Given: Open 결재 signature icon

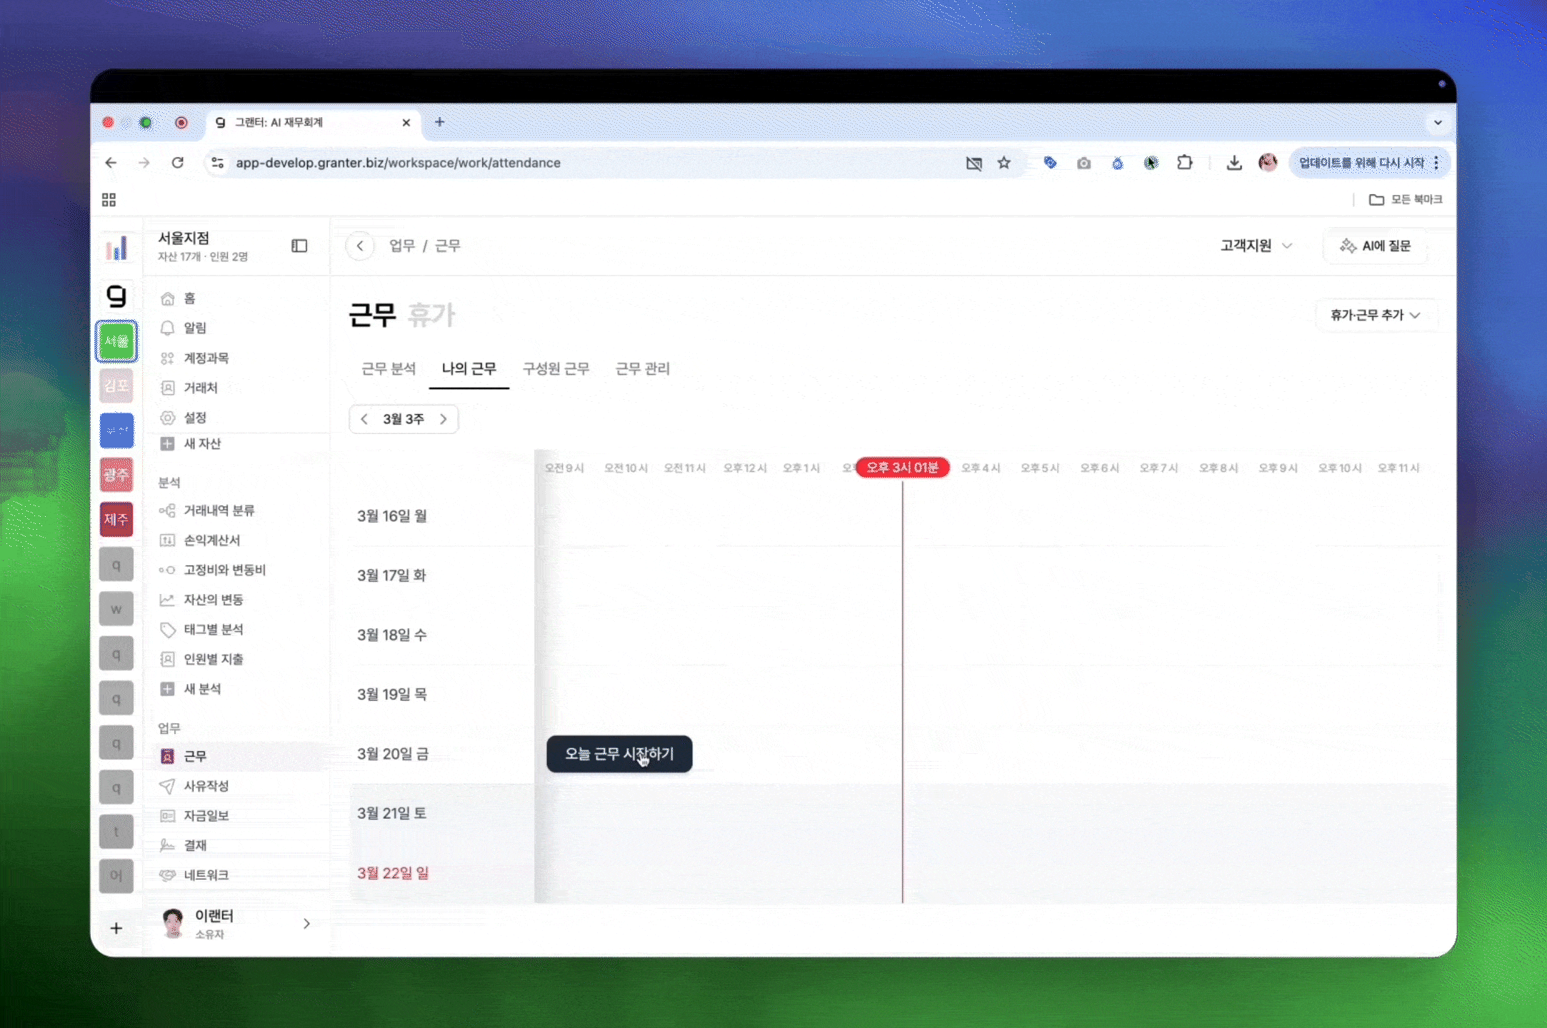Looking at the screenshot, I should pyautogui.click(x=168, y=845).
